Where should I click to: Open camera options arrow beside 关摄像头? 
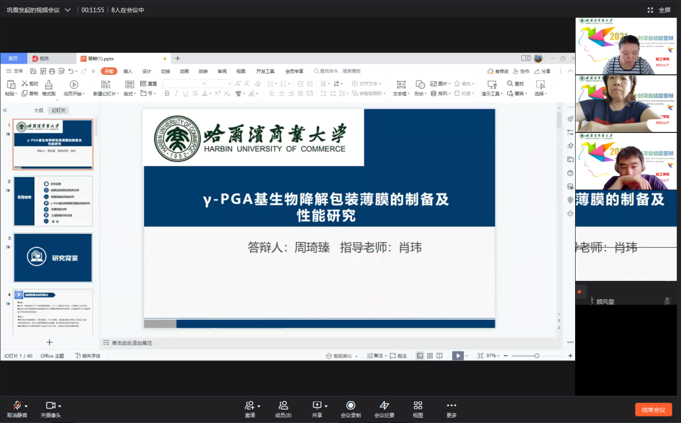click(60, 406)
